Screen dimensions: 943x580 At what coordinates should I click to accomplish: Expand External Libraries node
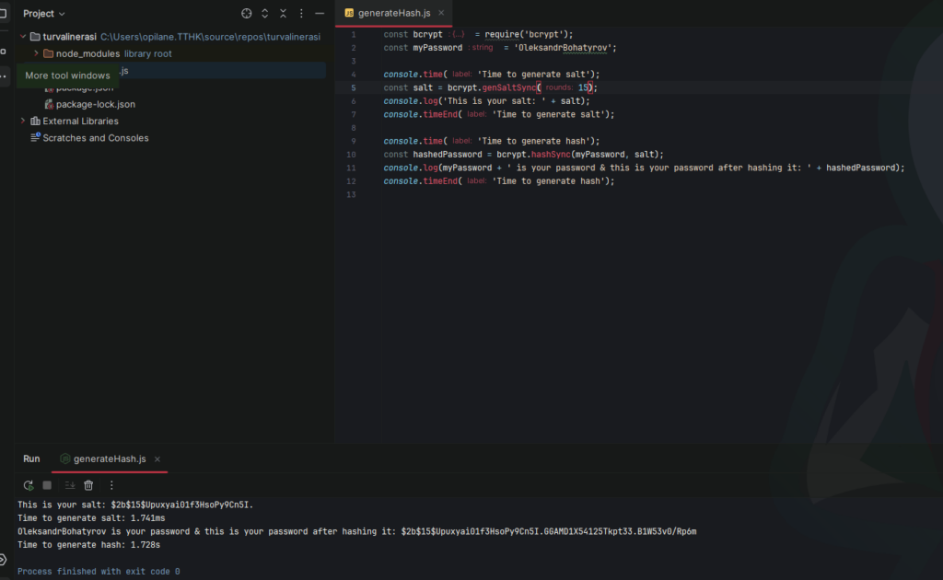tap(23, 121)
